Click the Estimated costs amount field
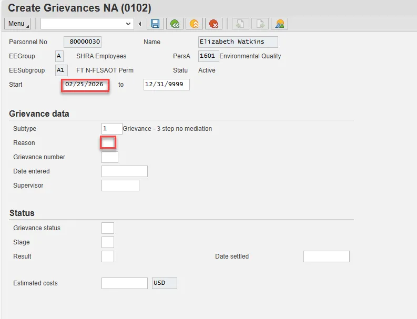Image resolution: width=417 pixels, height=319 pixels. [124, 283]
